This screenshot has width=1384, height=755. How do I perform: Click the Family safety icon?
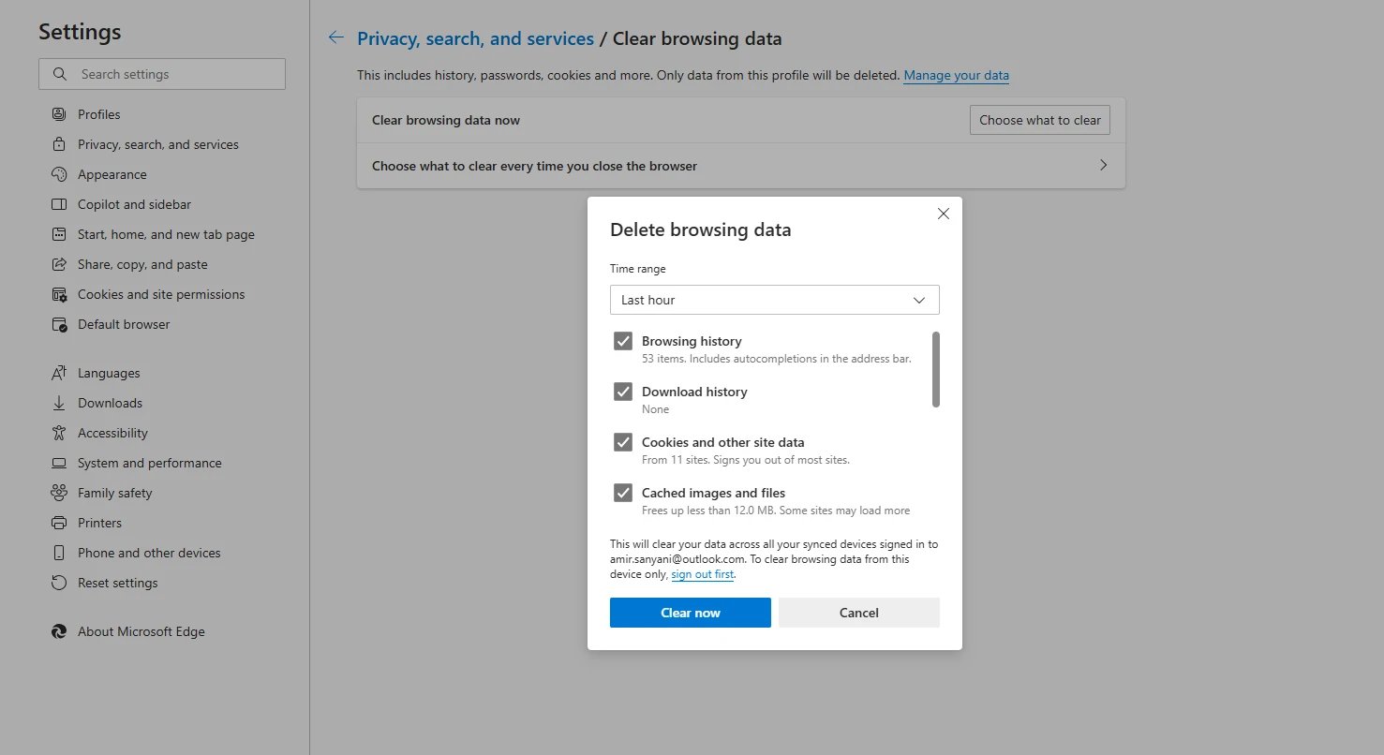[x=59, y=493]
